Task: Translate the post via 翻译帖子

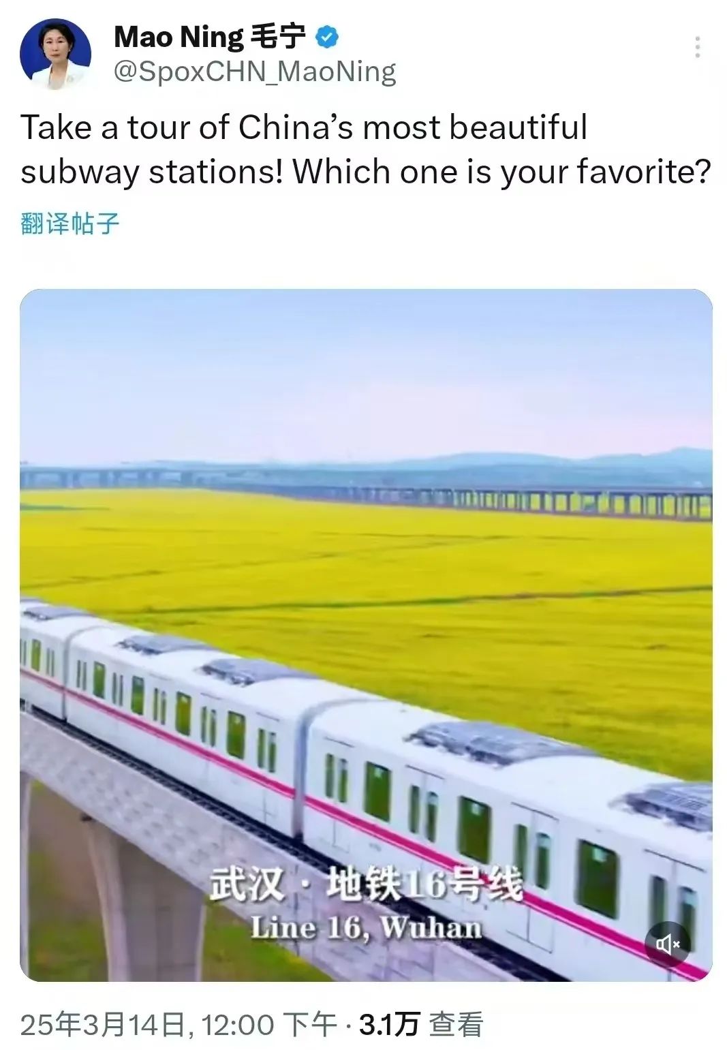Action: click(70, 223)
